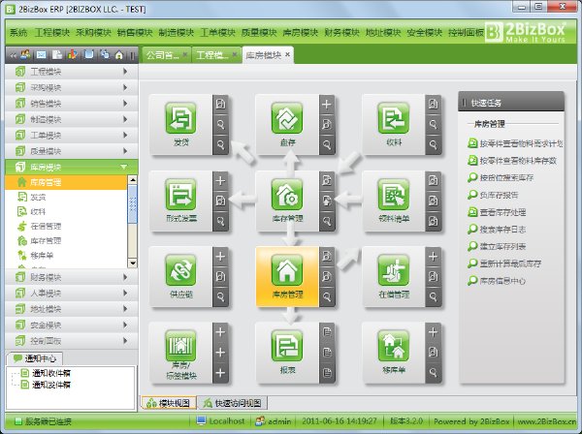Switch to the 快速访问视图 bottom tab
The image size is (582, 434).
[x=233, y=403]
